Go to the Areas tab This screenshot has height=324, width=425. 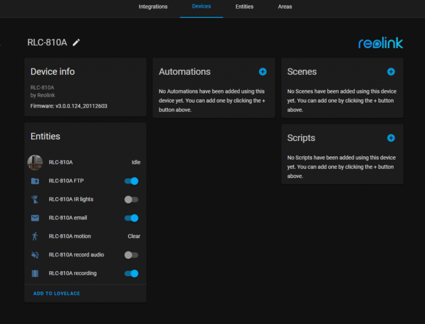[x=285, y=7]
